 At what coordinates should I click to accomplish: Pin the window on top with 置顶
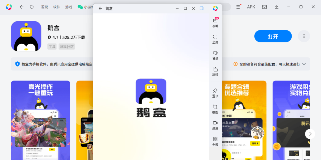coord(215,91)
